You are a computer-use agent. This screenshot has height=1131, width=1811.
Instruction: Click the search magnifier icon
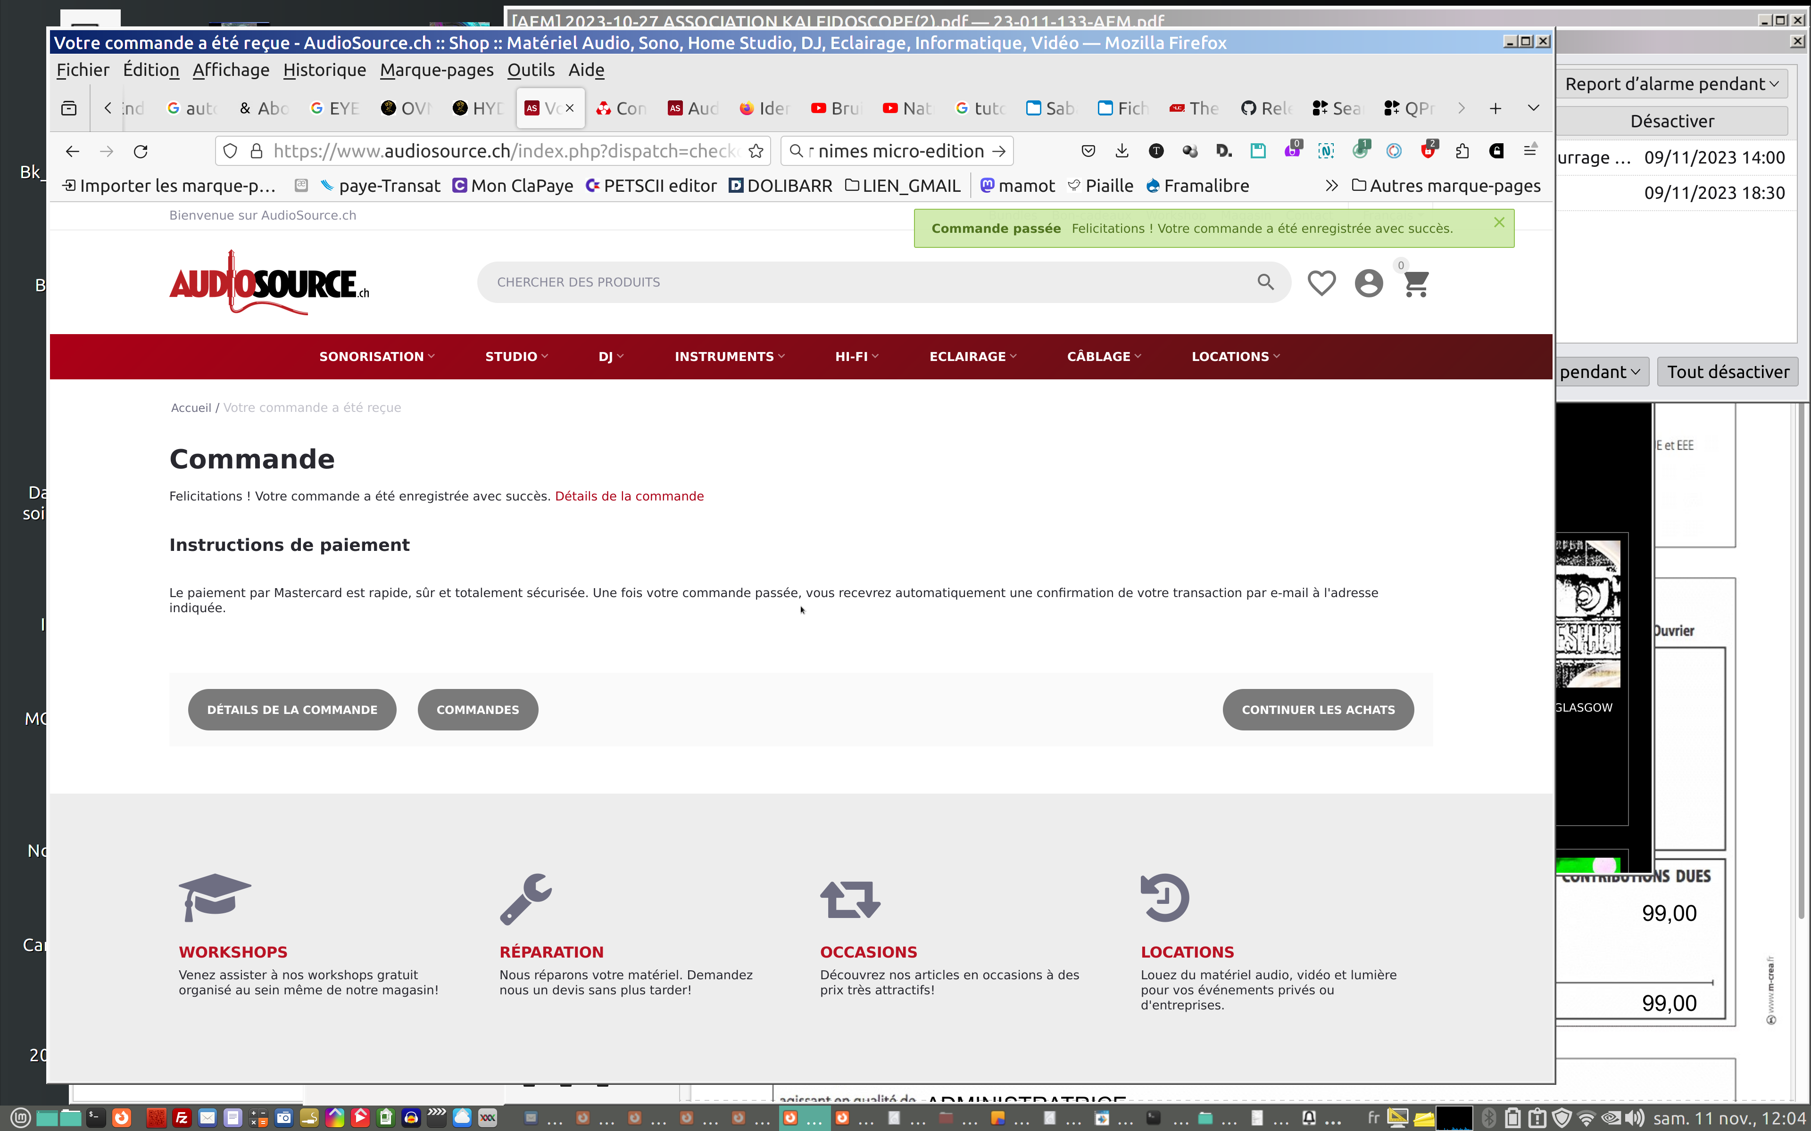tap(1265, 282)
